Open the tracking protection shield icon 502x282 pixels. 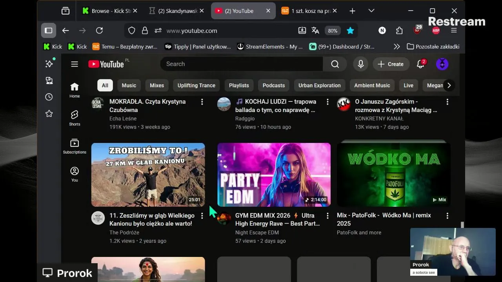click(x=132, y=31)
